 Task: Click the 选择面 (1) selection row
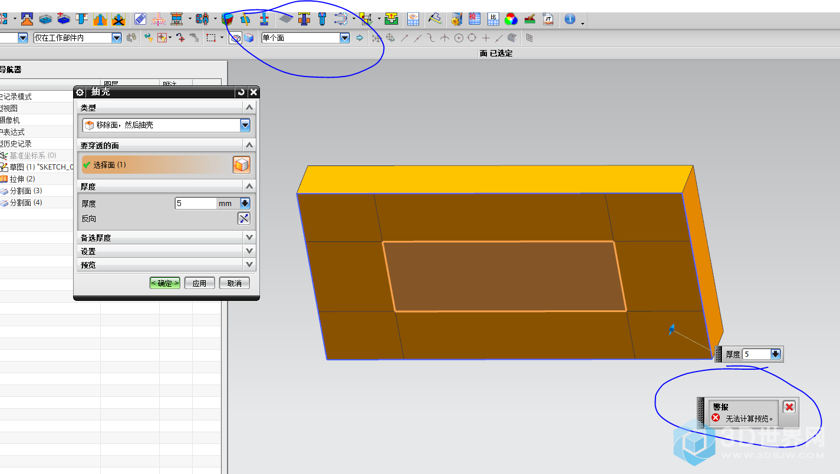click(156, 165)
